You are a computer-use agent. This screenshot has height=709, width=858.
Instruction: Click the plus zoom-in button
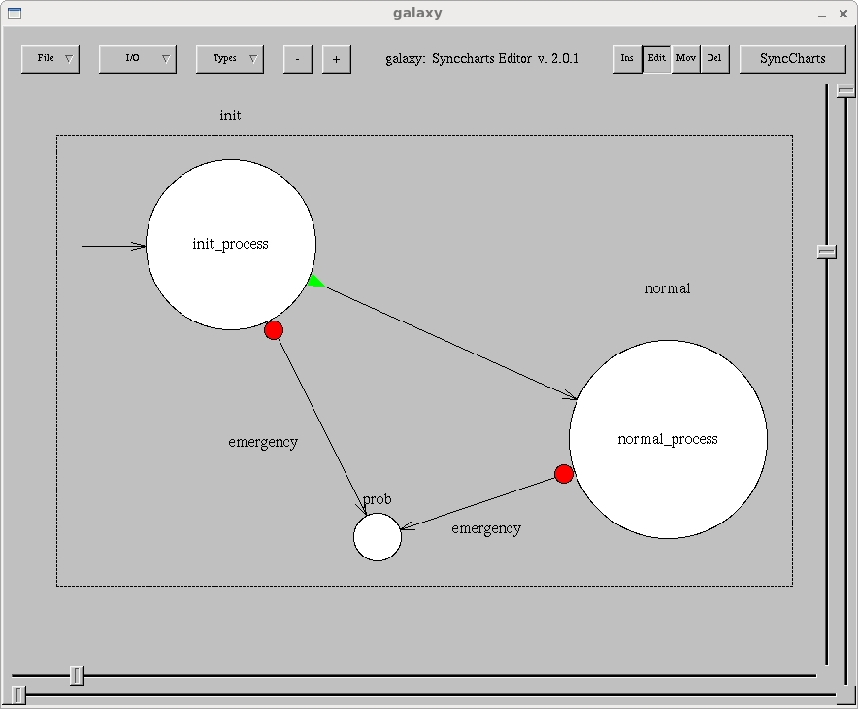click(337, 59)
